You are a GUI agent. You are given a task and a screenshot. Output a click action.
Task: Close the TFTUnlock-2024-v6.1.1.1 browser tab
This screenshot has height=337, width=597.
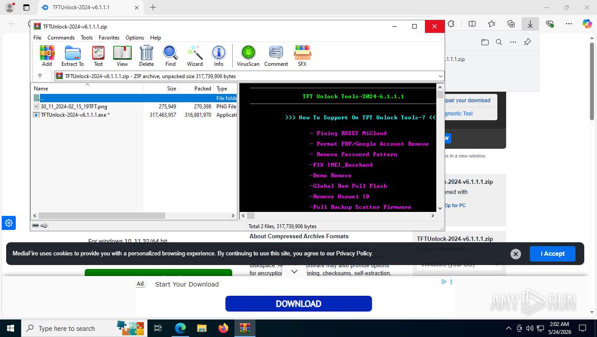[137, 7]
